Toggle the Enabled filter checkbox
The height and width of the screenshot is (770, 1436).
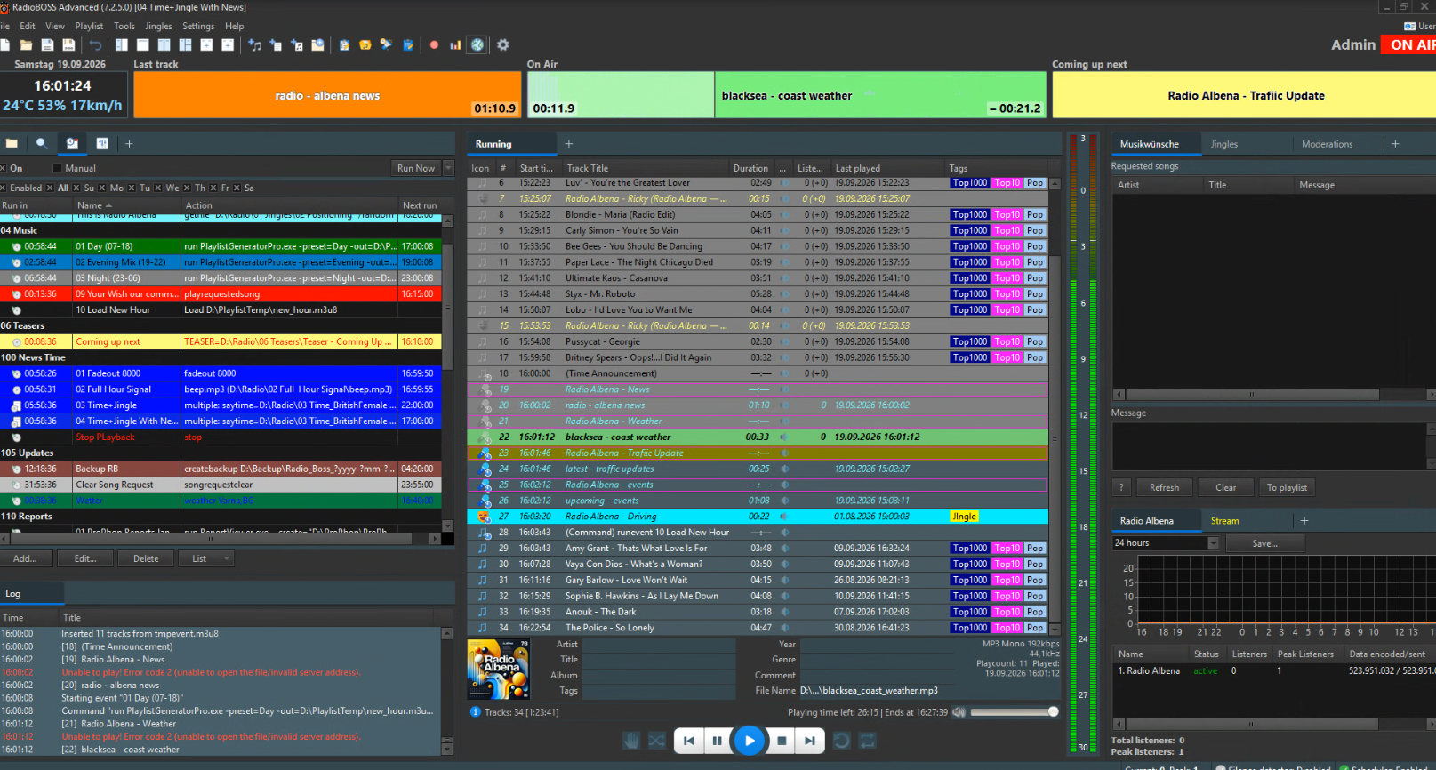tap(3, 188)
